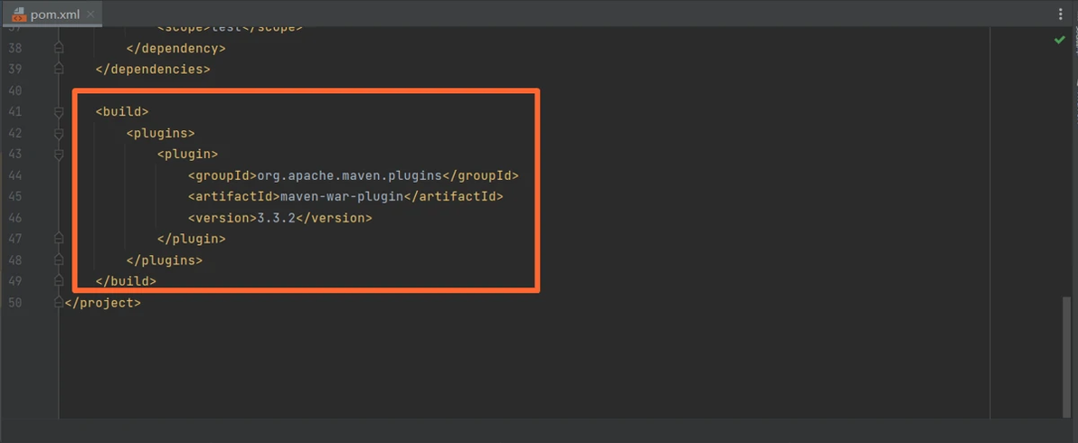Click fold marker beside closing plugins tag
This screenshot has width=1078, height=443.
pyautogui.click(x=59, y=260)
